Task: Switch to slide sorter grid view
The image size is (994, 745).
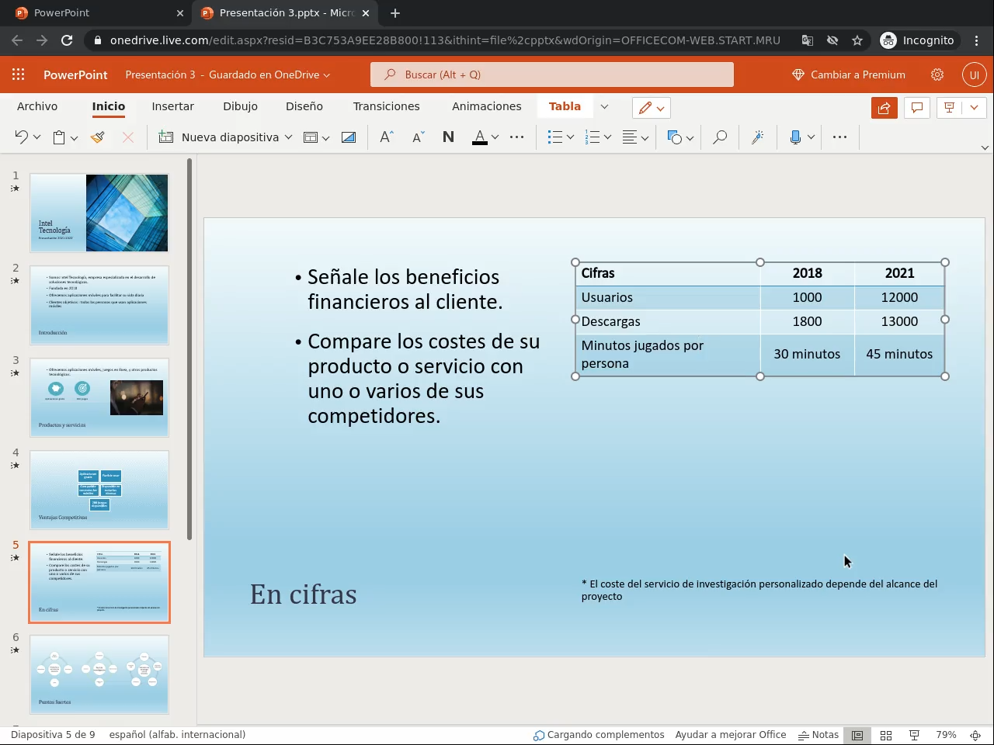Action: [886, 735]
